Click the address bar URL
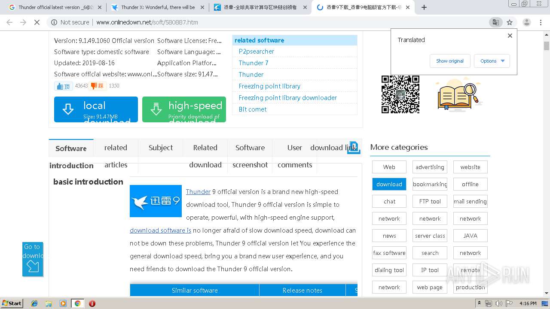This screenshot has height=309, width=550. click(147, 22)
